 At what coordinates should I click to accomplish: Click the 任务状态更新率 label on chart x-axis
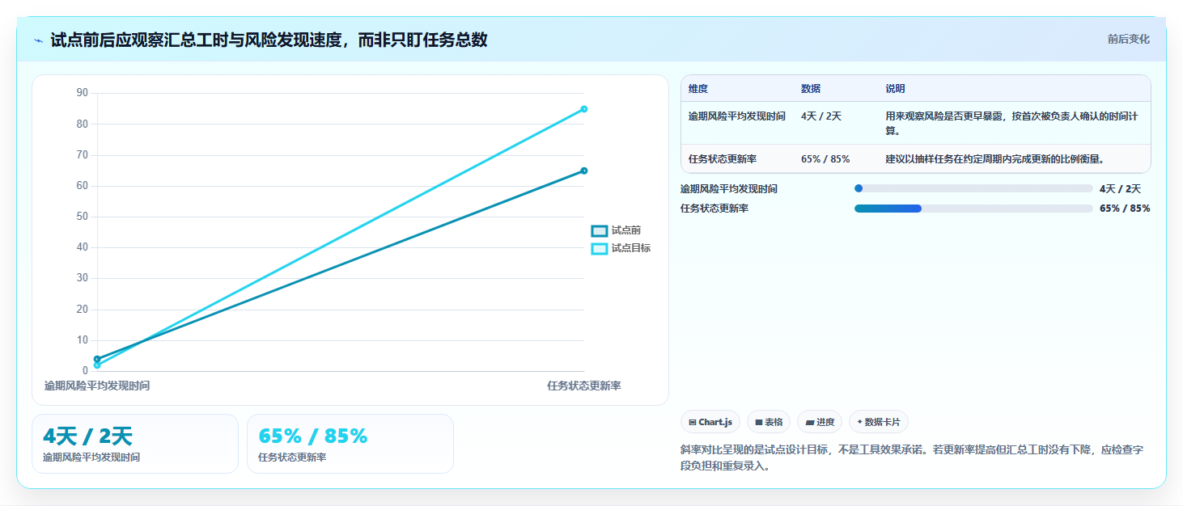point(584,386)
